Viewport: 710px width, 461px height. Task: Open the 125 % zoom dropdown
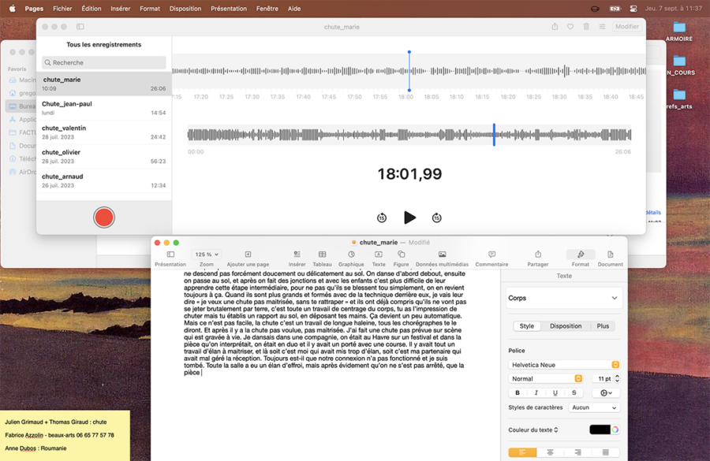207,255
